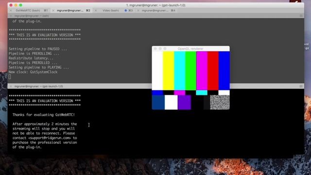Click 'streaming will stop and you will' line
Viewport: 311px width, 175px height.
pos(44,128)
